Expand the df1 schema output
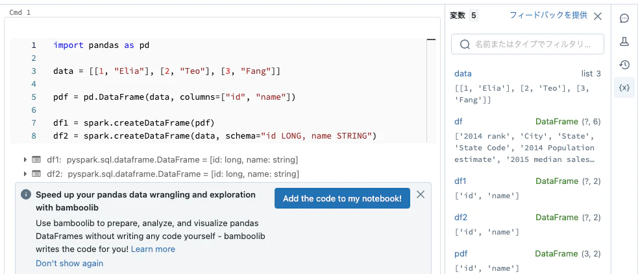This screenshot has width=638, height=274. point(25,159)
